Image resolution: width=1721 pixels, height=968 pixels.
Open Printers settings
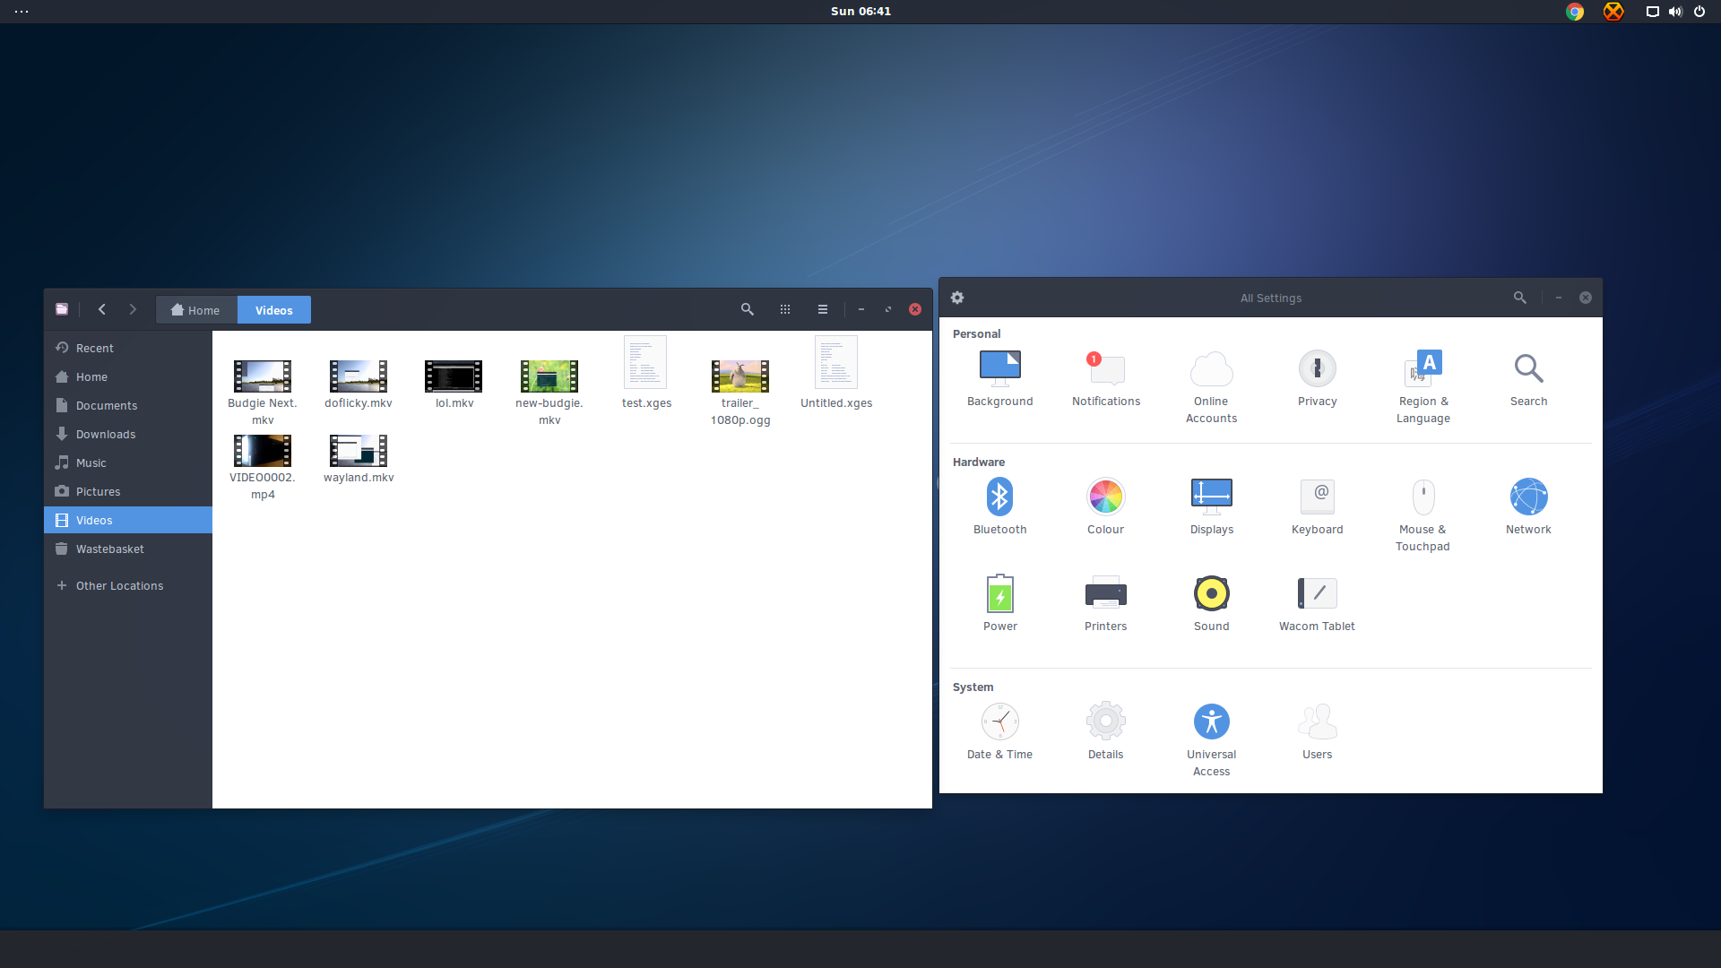click(x=1105, y=604)
